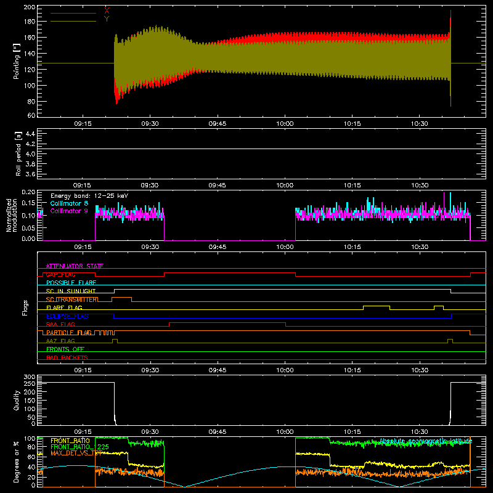Image resolution: width=493 pixels, height=493 pixels.
Task: Click the AAZ_FLAG label
Action: point(60,341)
